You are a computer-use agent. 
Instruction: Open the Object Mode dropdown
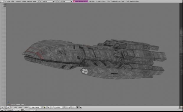(x=36, y=107)
